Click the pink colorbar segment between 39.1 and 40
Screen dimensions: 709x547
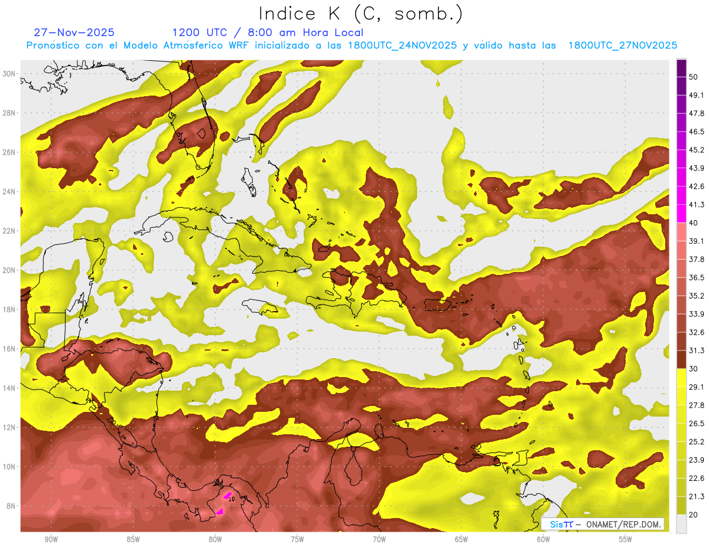tap(681, 232)
